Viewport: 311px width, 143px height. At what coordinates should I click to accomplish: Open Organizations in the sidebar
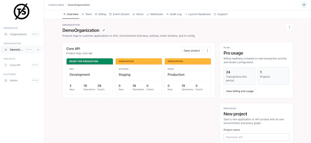pos(21,34)
